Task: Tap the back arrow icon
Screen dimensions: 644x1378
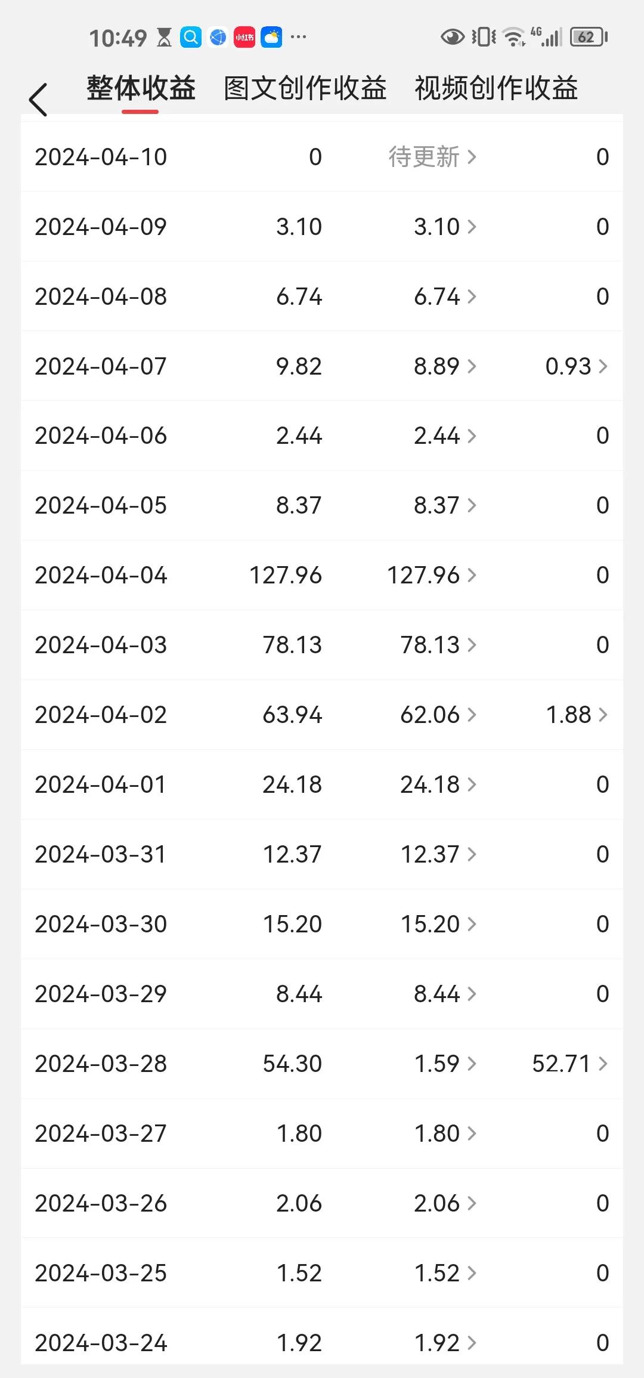Action: tap(38, 100)
